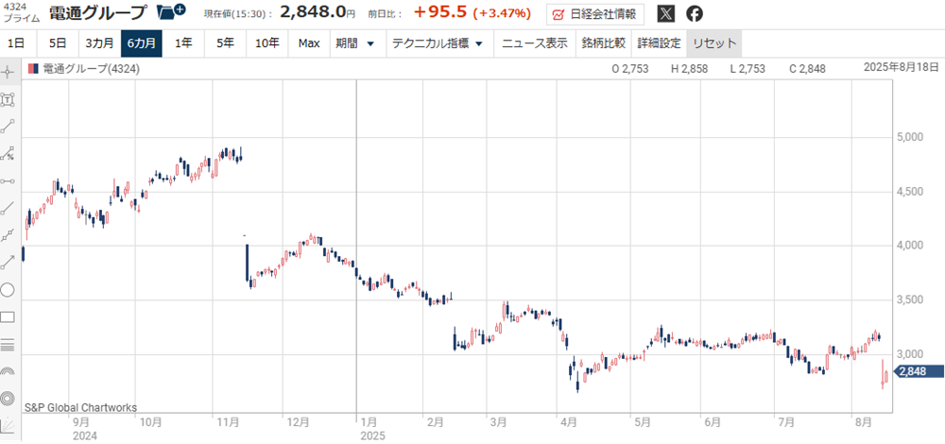Image resolution: width=945 pixels, height=444 pixels.
Task: Select the concentric circles tool
Action: 8,399
